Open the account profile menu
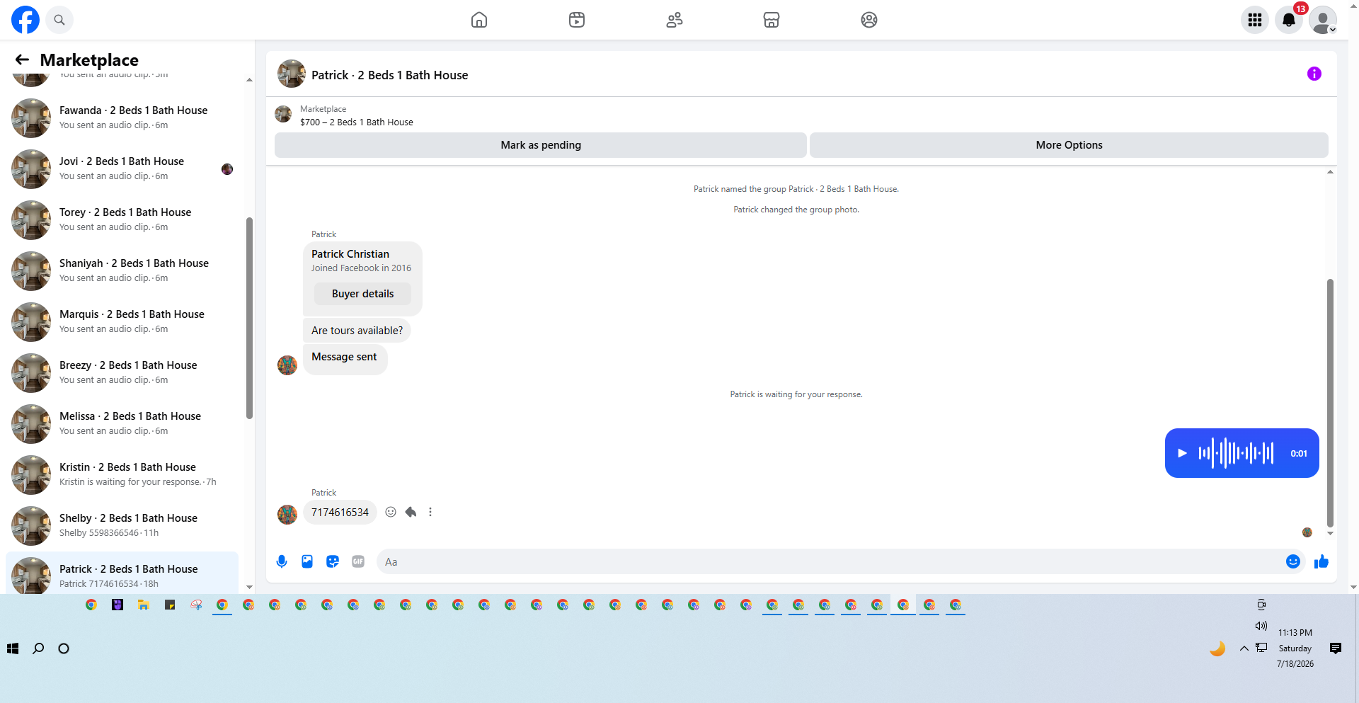The image size is (1359, 703). (1322, 20)
